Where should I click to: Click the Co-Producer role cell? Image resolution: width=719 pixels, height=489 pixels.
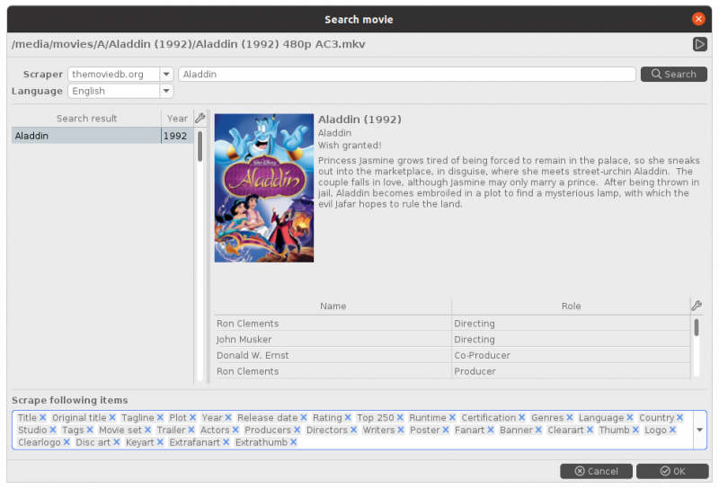(x=571, y=355)
